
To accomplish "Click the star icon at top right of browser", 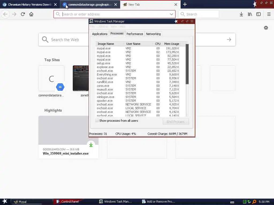I will click(x=255, y=4).
